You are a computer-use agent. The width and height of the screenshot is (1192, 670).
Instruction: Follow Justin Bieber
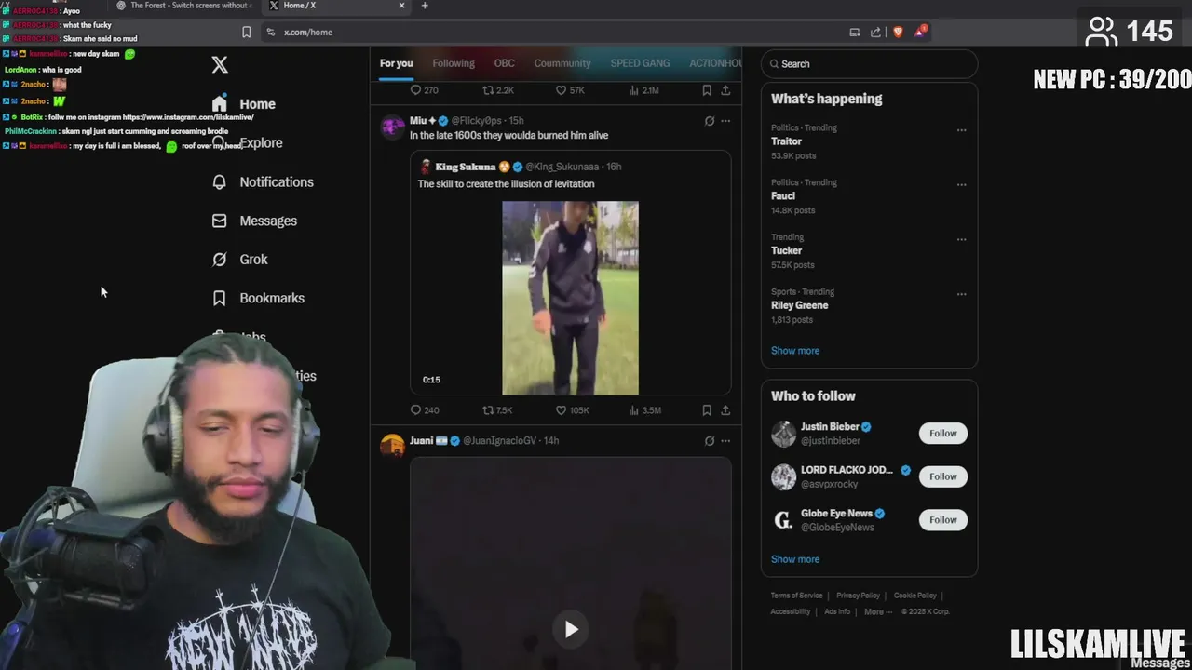pyautogui.click(x=942, y=433)
